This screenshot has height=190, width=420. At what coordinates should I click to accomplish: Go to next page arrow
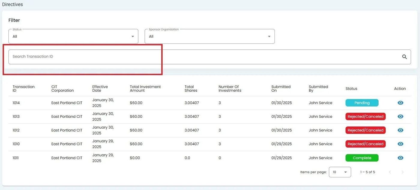click(403, 172)
